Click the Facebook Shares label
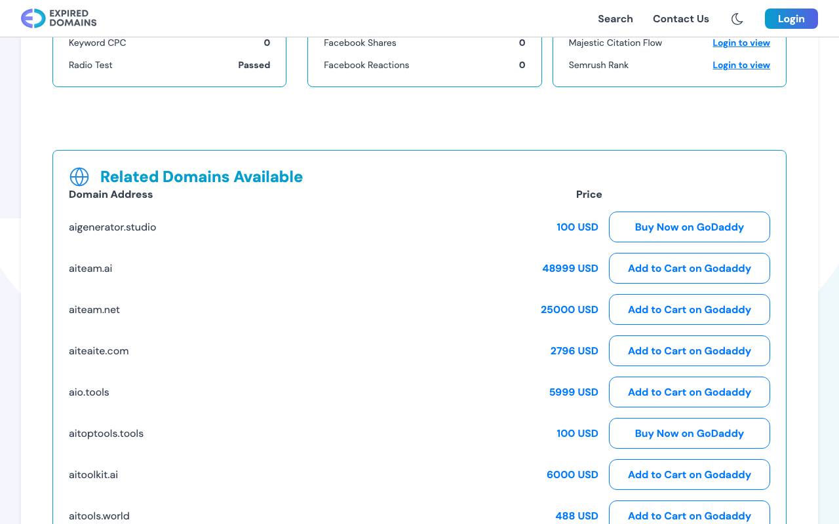The height and width of the screenshot is (524, 839). 360,43
